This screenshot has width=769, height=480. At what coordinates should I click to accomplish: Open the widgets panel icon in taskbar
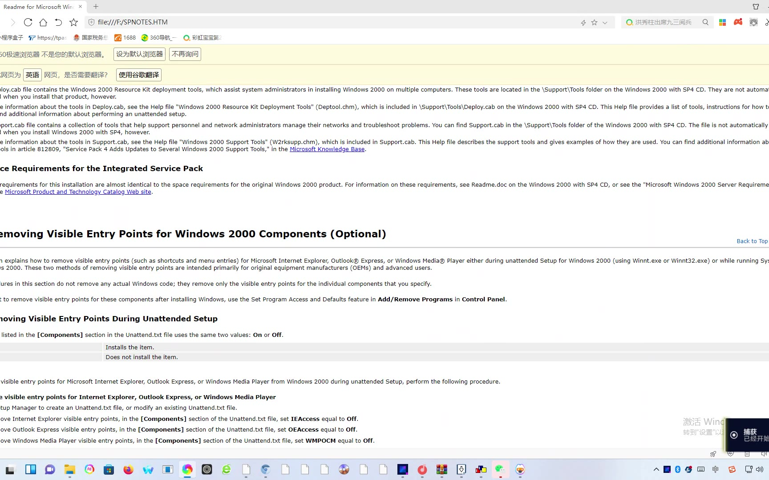[31, 469]
